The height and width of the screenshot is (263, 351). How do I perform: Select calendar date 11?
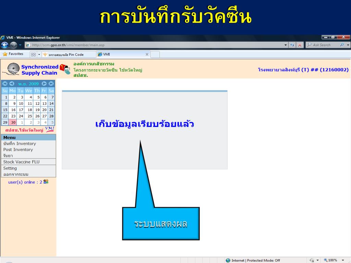click(x=29, y=103)
